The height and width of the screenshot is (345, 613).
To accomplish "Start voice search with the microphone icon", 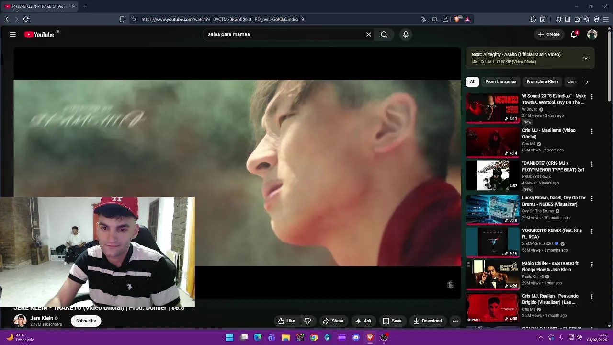I will coord(406,34).
